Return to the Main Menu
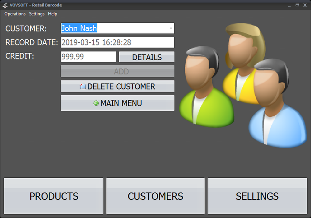 tap(117, 103)
